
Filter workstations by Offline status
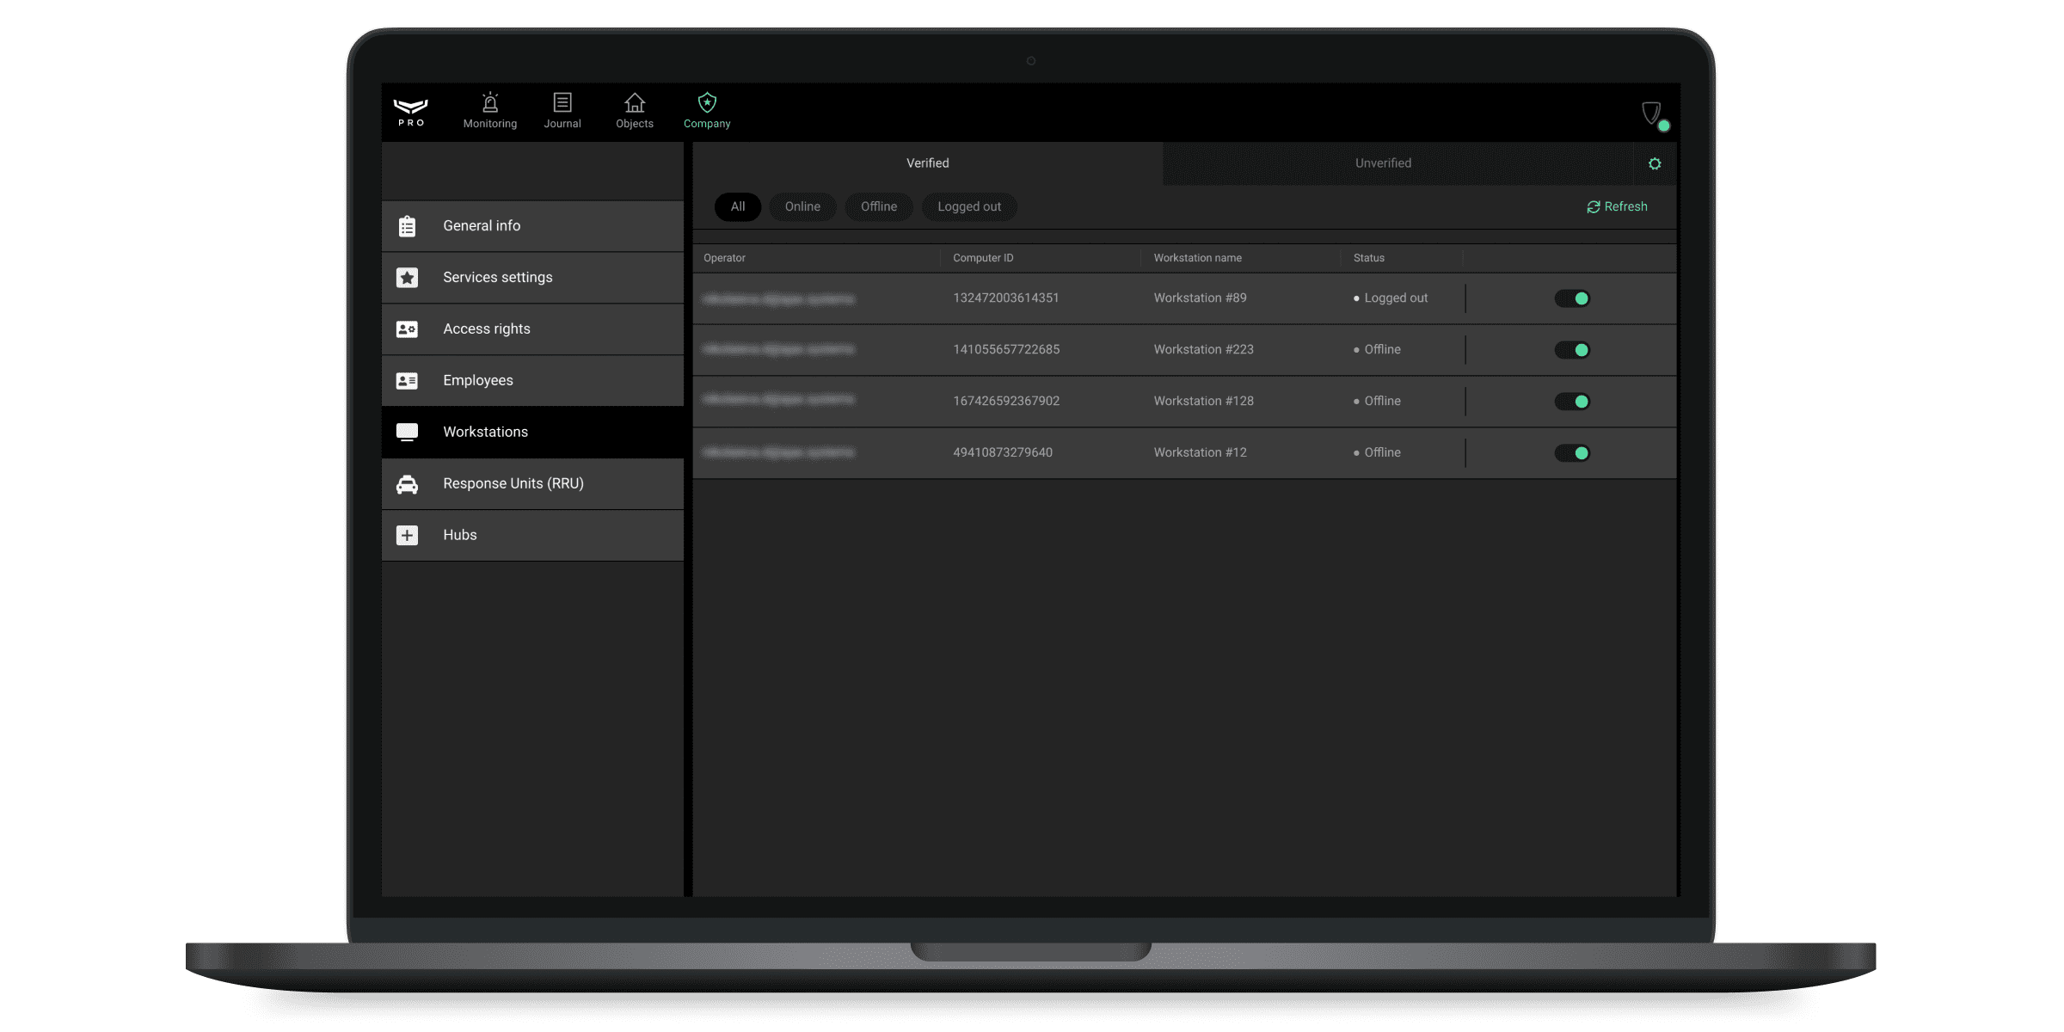tap(878, 206)
